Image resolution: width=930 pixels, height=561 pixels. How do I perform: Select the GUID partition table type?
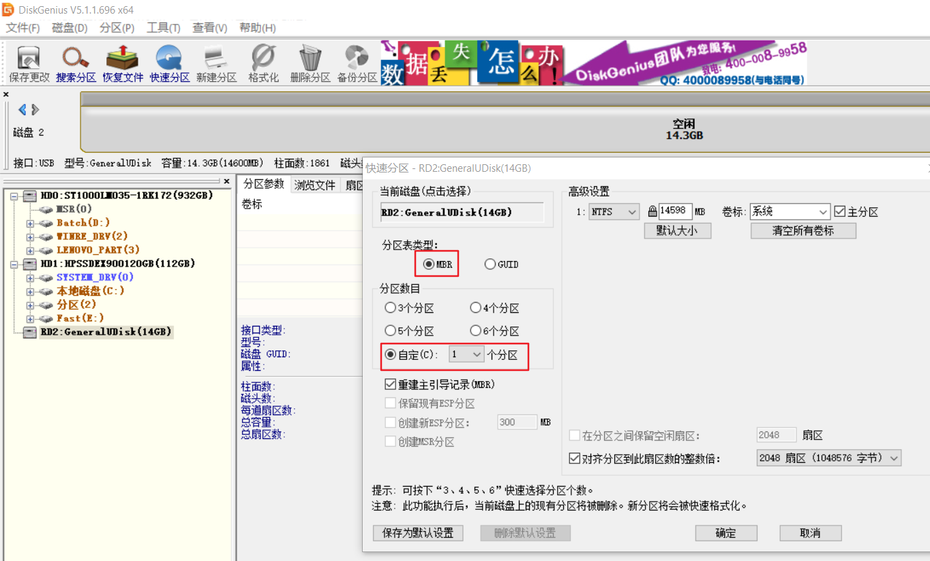490,264
